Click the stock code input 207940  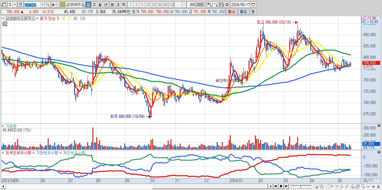point(32,5)
